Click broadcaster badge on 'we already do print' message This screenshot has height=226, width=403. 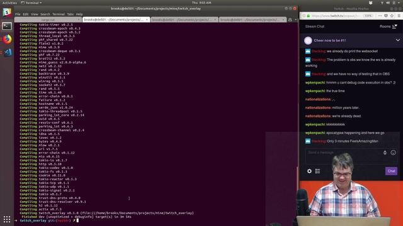tap(308, 51)
